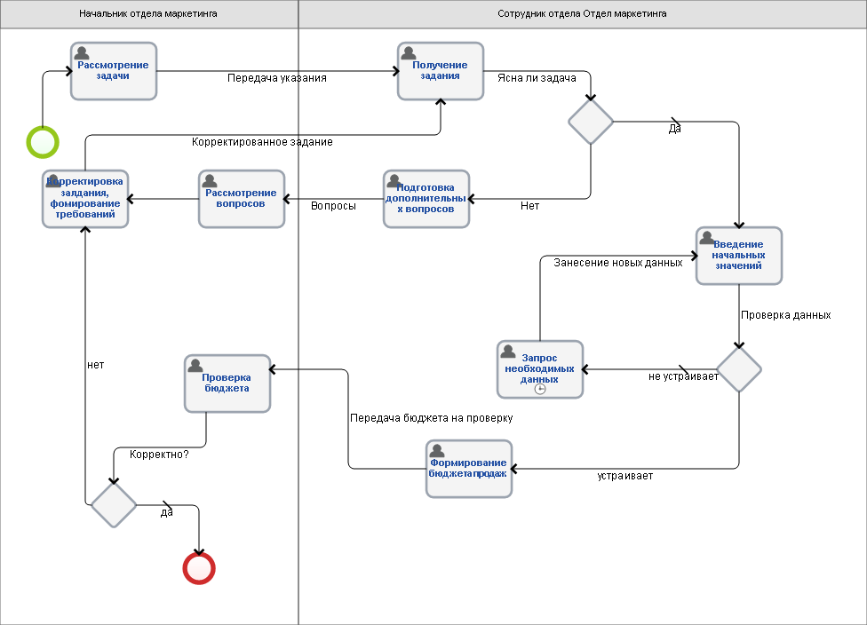Click the 'Да' label after first gateway
This screenshot has height=625, width=867.
pos(674,129)
